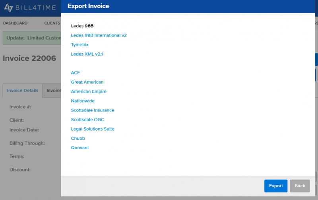
Task: Click the Export Invoice dialog title
Action: pos(88,6)
